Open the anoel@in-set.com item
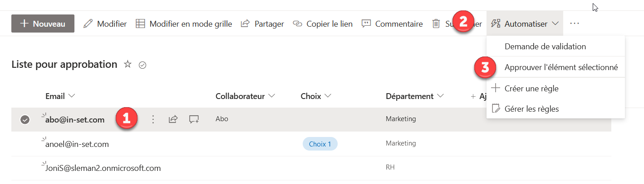This screenshot has height=184, width=644. point(77,144)
